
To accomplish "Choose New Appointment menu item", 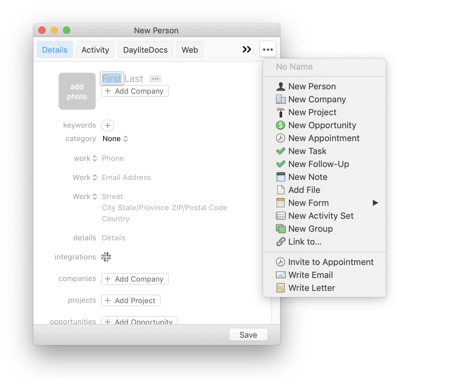I will pos(324,138).
